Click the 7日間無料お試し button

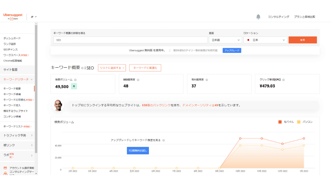[x=138, y=151]
